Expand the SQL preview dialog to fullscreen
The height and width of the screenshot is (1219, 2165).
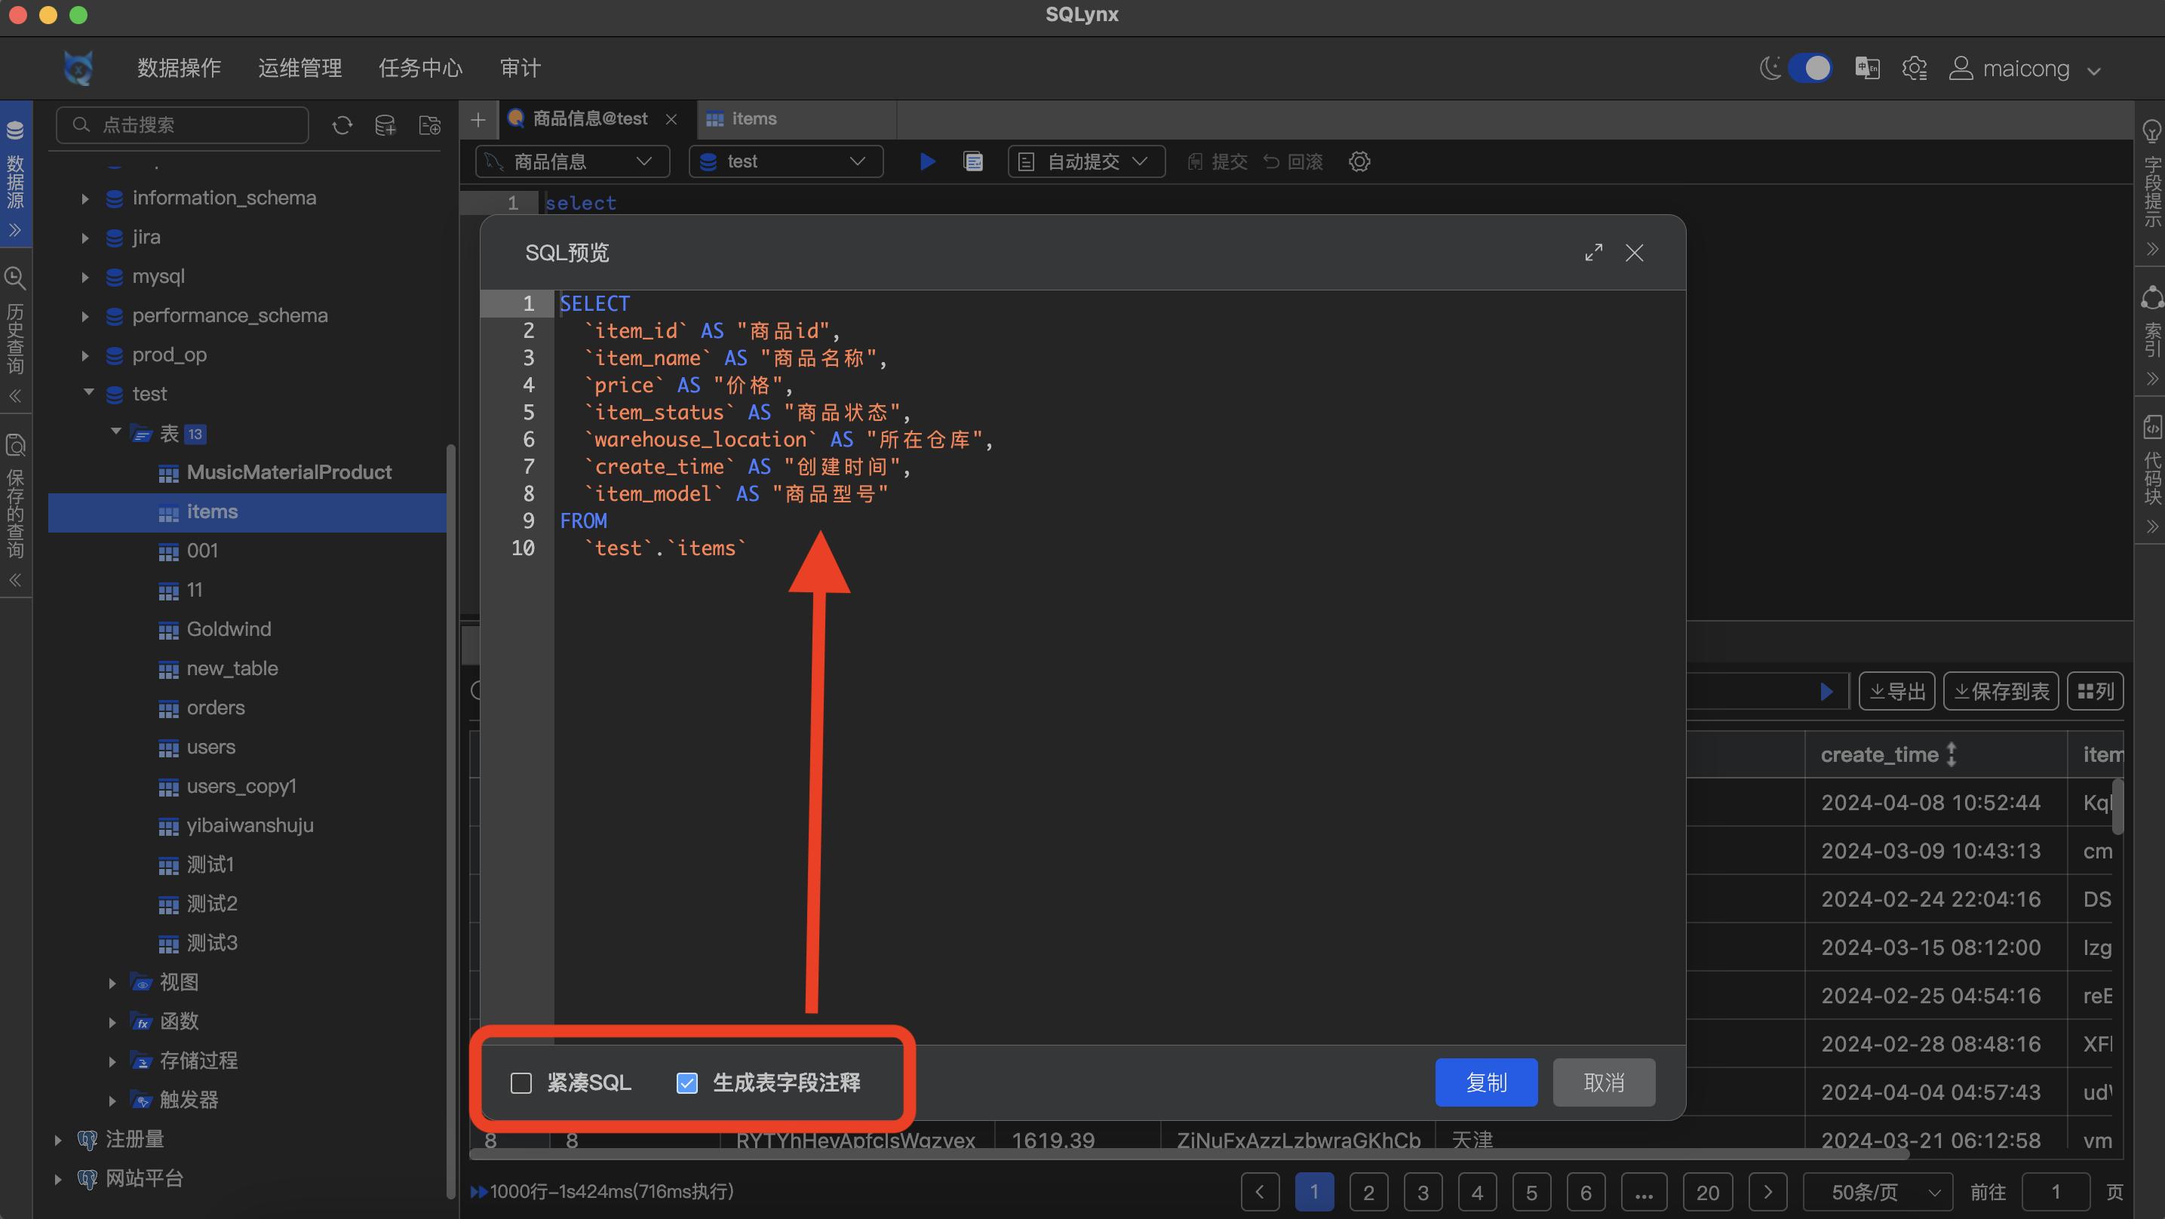pos(1593,252)
